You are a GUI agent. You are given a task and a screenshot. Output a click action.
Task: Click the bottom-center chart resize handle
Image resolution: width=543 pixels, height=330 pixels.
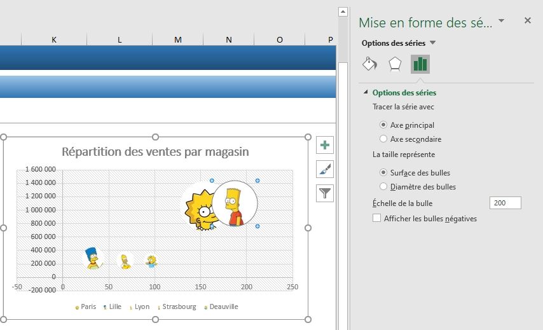pos(156,319)
